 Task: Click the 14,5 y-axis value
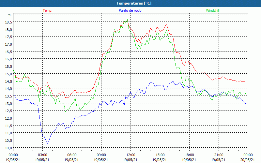[9, 81]
